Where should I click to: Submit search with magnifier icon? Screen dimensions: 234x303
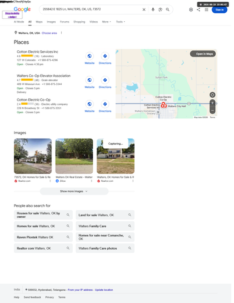(x=167, y=10)
